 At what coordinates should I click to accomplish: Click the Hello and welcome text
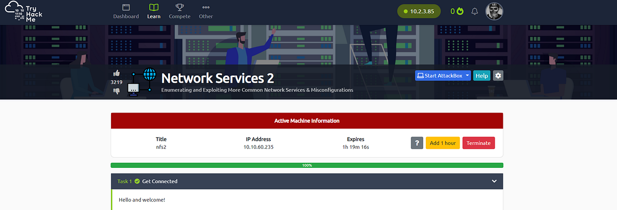pos(142,199)
